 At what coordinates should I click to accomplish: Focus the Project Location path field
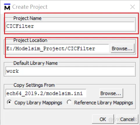[x=57, y=49]
